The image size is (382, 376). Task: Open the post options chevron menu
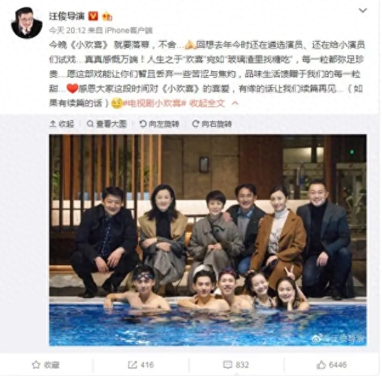point(363,10)
